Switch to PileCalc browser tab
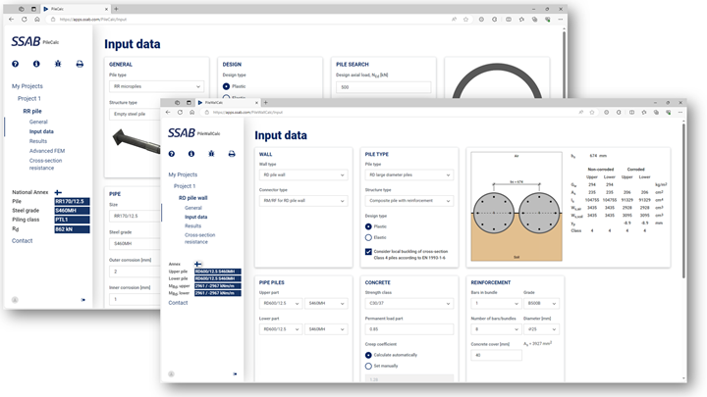This screenshot has height=397, width=707. (75, 9)
